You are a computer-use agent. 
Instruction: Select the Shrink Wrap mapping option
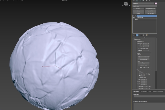[x=139, y=78]
